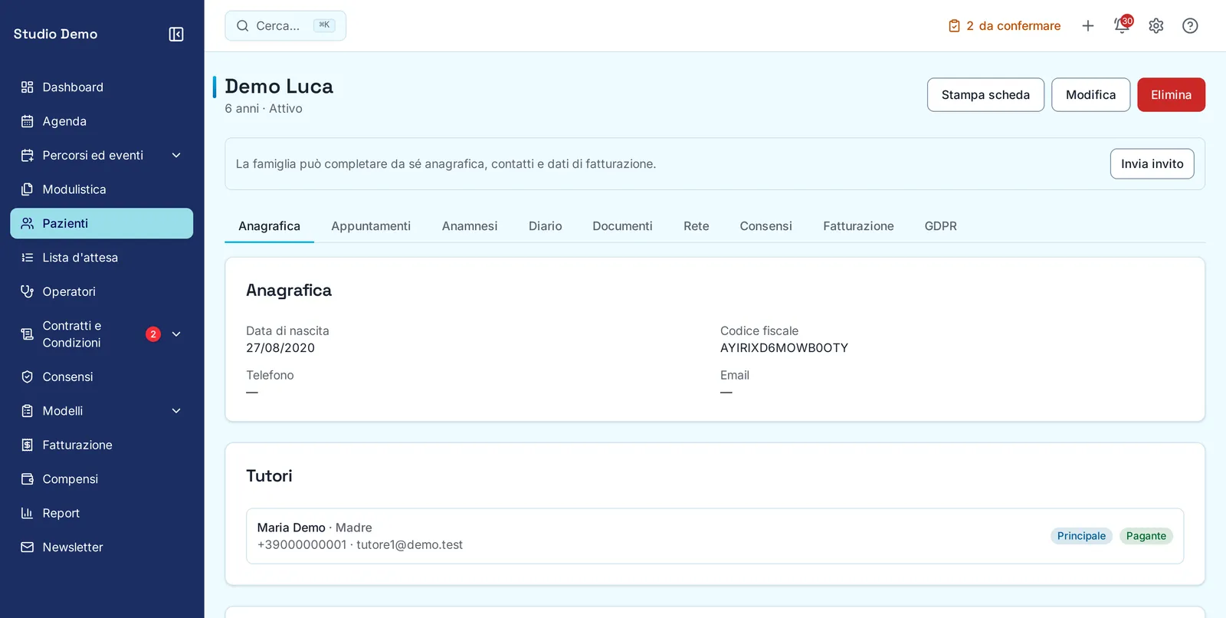Open the Anamnesi tab
Image resolution: width=1226 pixels, height=618 pixels.
[x=470, y=226]
